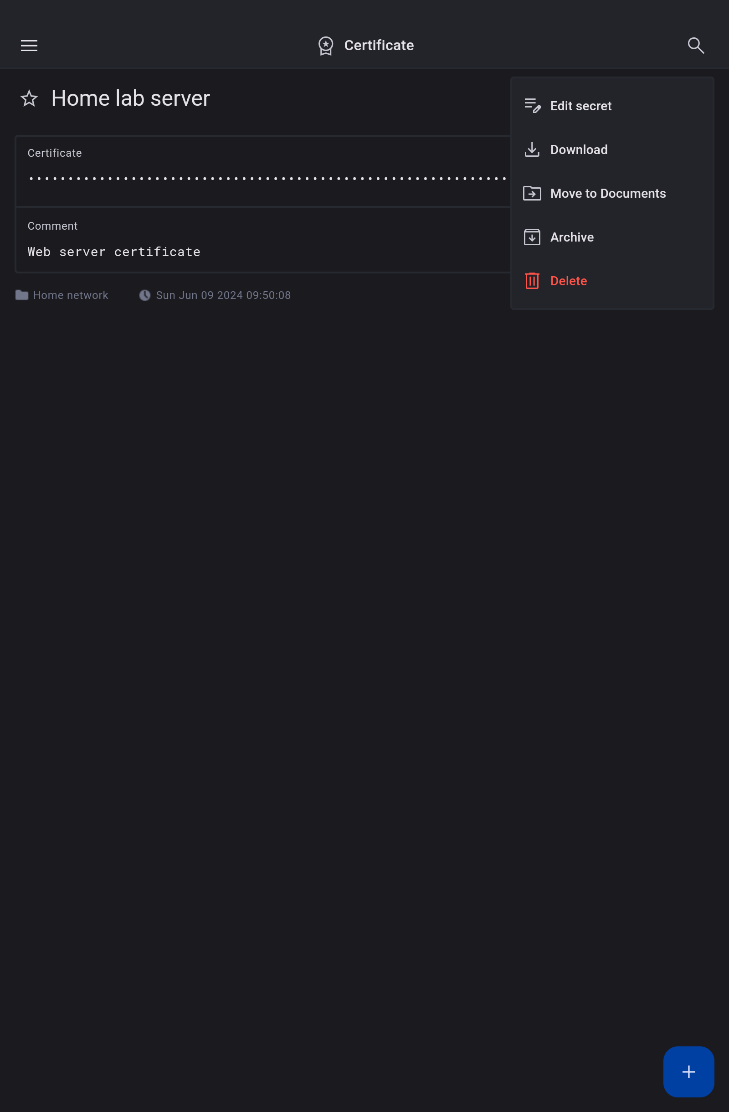Toggle the favorite star for Home lab server
729x1112 pixels.
tap(29, 98)
